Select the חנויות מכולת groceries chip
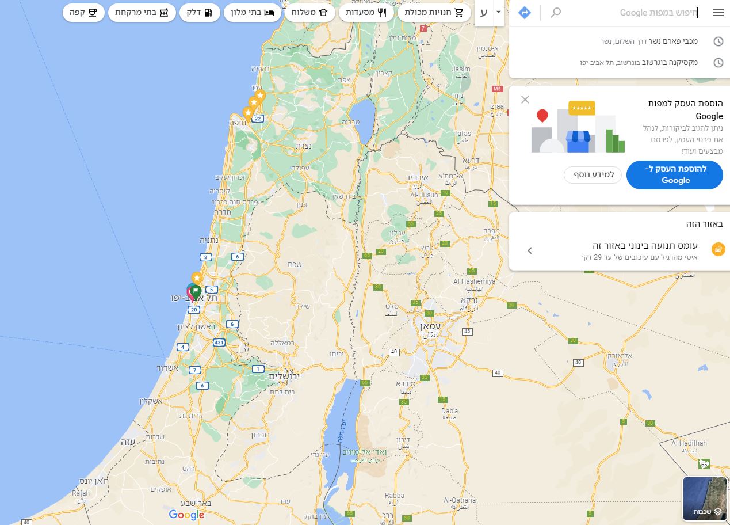The image size is (730, 525). pos(434,13)
